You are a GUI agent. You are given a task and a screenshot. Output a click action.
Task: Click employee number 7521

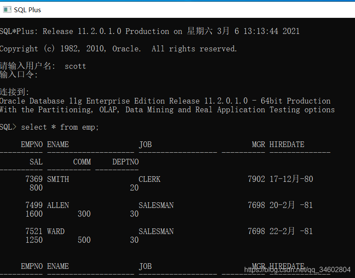click(34, 231)
